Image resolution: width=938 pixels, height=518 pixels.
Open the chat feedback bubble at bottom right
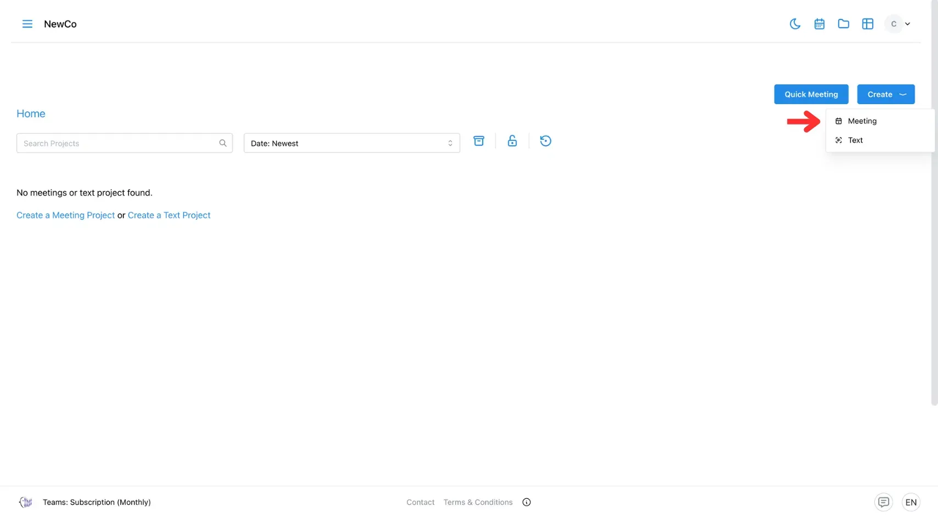point(883,502)
